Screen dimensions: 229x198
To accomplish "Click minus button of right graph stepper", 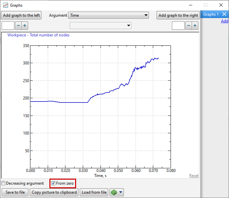I will [189, 26].
